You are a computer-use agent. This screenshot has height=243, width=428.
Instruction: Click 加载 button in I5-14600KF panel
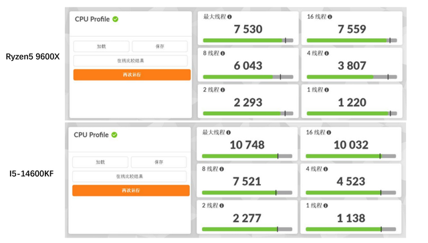[x=100, y=162]
